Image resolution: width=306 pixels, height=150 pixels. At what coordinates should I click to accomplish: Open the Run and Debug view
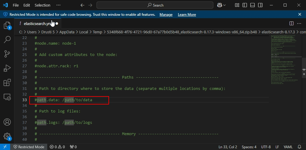click(x=7, y=68)
